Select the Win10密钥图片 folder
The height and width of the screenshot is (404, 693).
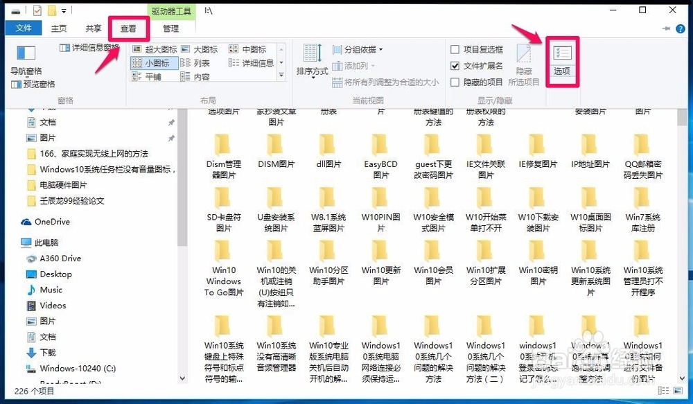538,263
